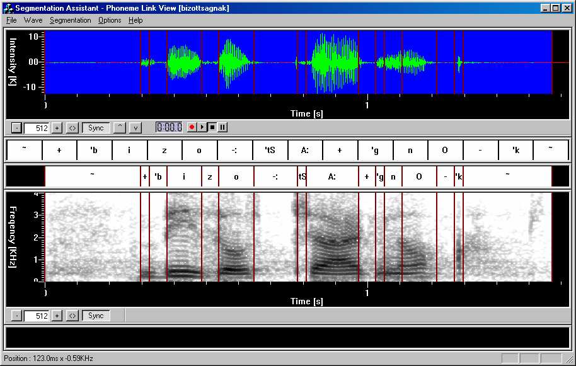This screenshot has width=576, height=366.
Task: Click the record button in waveform toolbar
Action: coord(192,127)
